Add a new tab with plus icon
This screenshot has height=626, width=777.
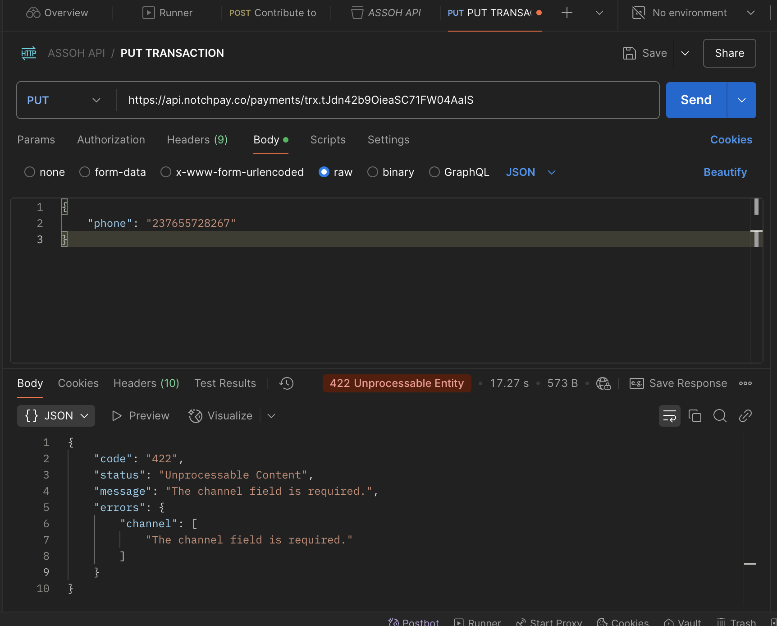[x=567, y=13]
